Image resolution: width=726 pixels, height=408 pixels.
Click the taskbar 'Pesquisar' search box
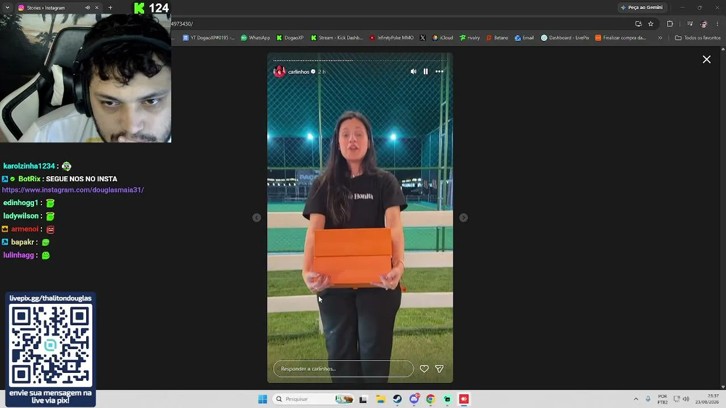tap(312, 399)
